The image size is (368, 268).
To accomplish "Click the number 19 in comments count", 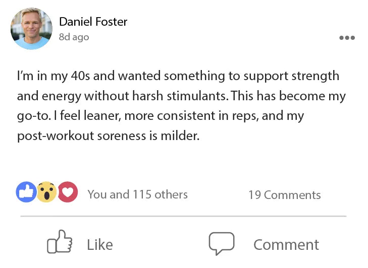I will pyautogui.click(x=254, y=195).
